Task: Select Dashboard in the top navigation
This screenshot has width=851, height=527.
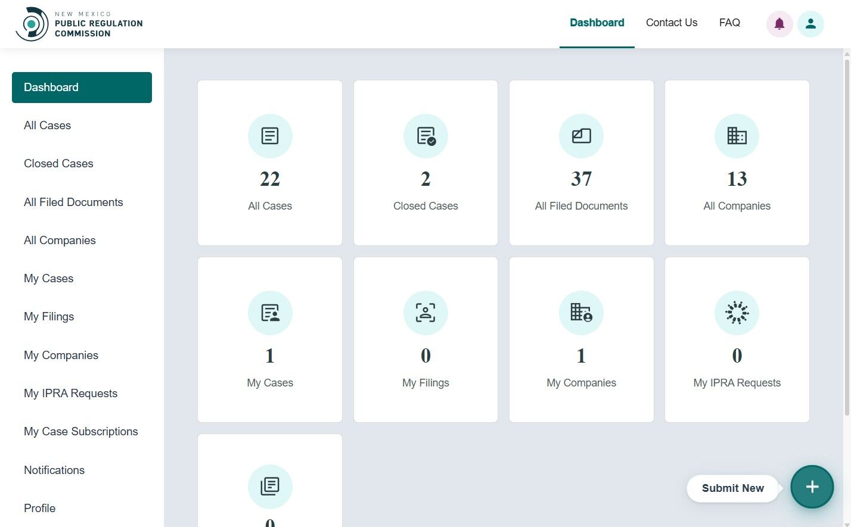Action: coord(597,23)
